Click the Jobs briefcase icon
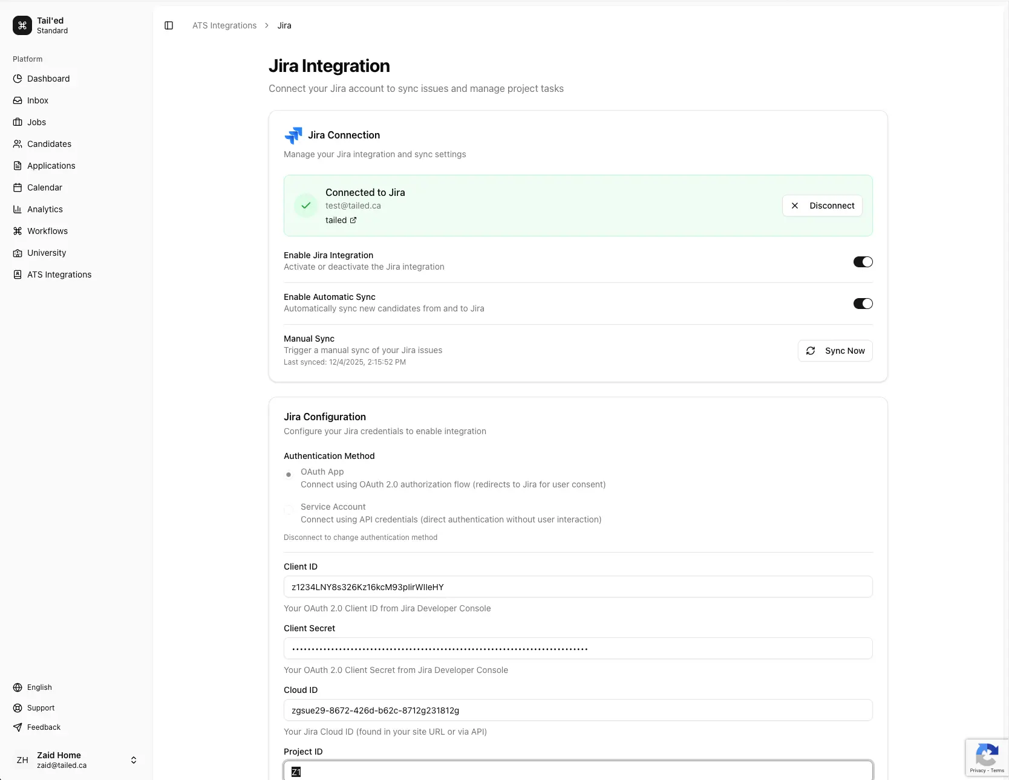Screen dimensions: 1009x780 (x=18, y=122)
